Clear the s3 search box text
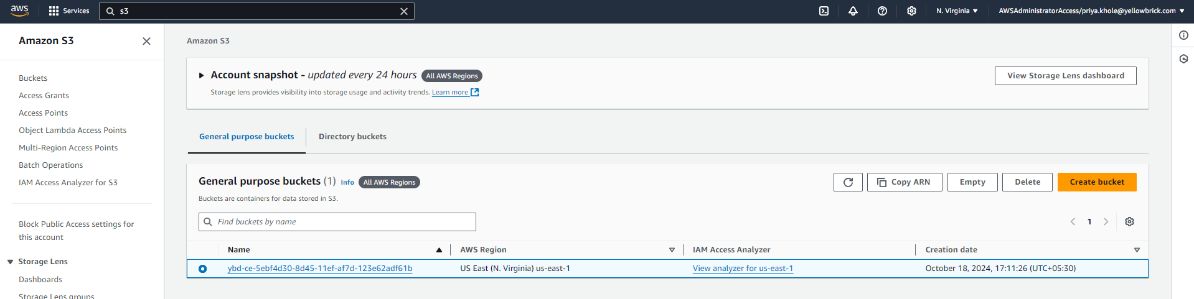1194x299 pixels. tap(404, 11)
